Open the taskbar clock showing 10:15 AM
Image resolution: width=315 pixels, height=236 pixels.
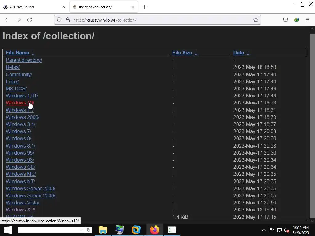[301, 230]
